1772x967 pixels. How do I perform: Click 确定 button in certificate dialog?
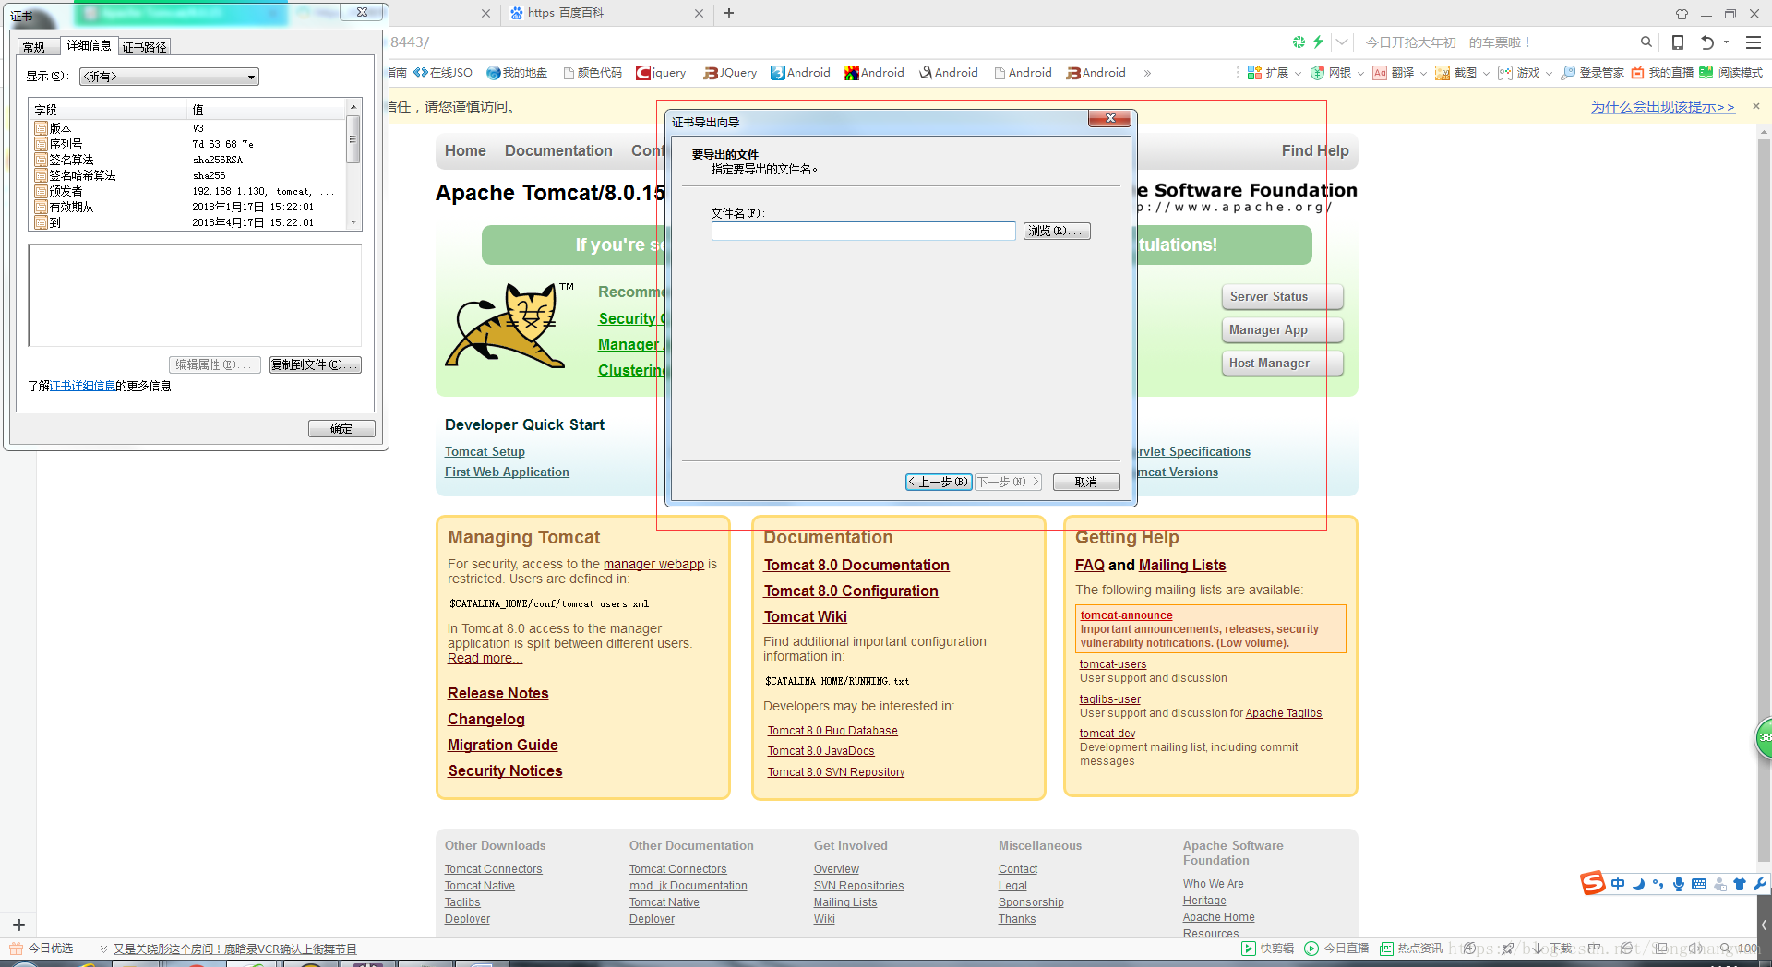click(341, 428)
